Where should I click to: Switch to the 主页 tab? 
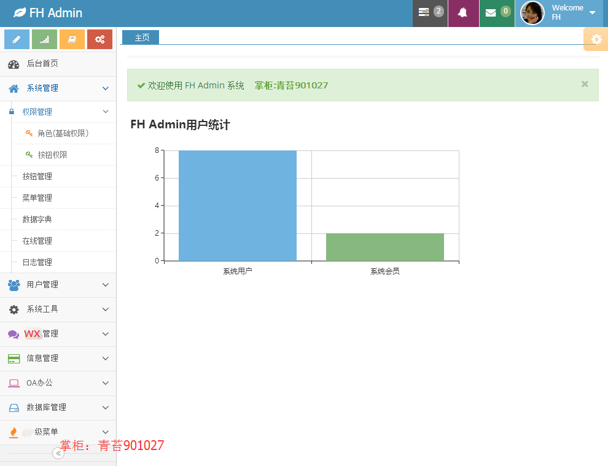[x=141, y=37]
